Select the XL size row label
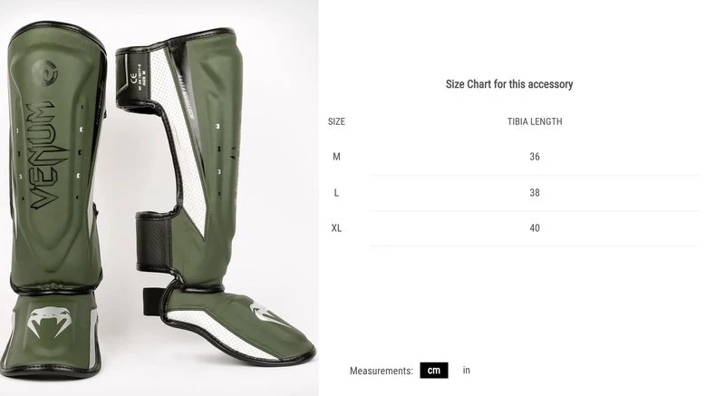Image resolution: width=725 pixels, height=396 pixels. point(336,227)
